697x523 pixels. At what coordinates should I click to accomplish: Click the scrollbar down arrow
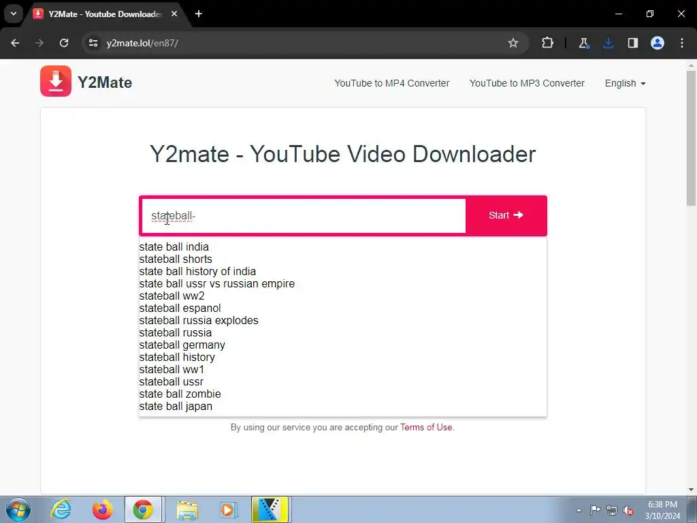click(x=692, y=490)
